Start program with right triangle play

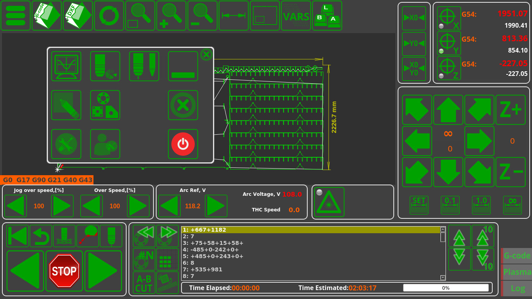pos(103,271)
